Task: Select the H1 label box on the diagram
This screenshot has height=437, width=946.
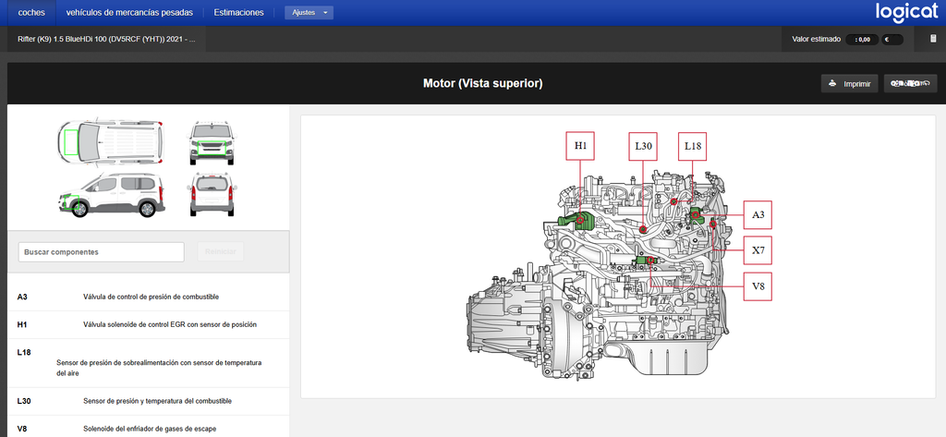Action: pos(580,145)
